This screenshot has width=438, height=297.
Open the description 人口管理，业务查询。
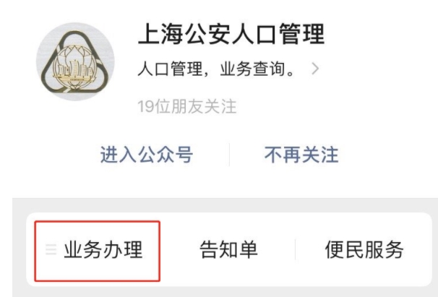217,69
